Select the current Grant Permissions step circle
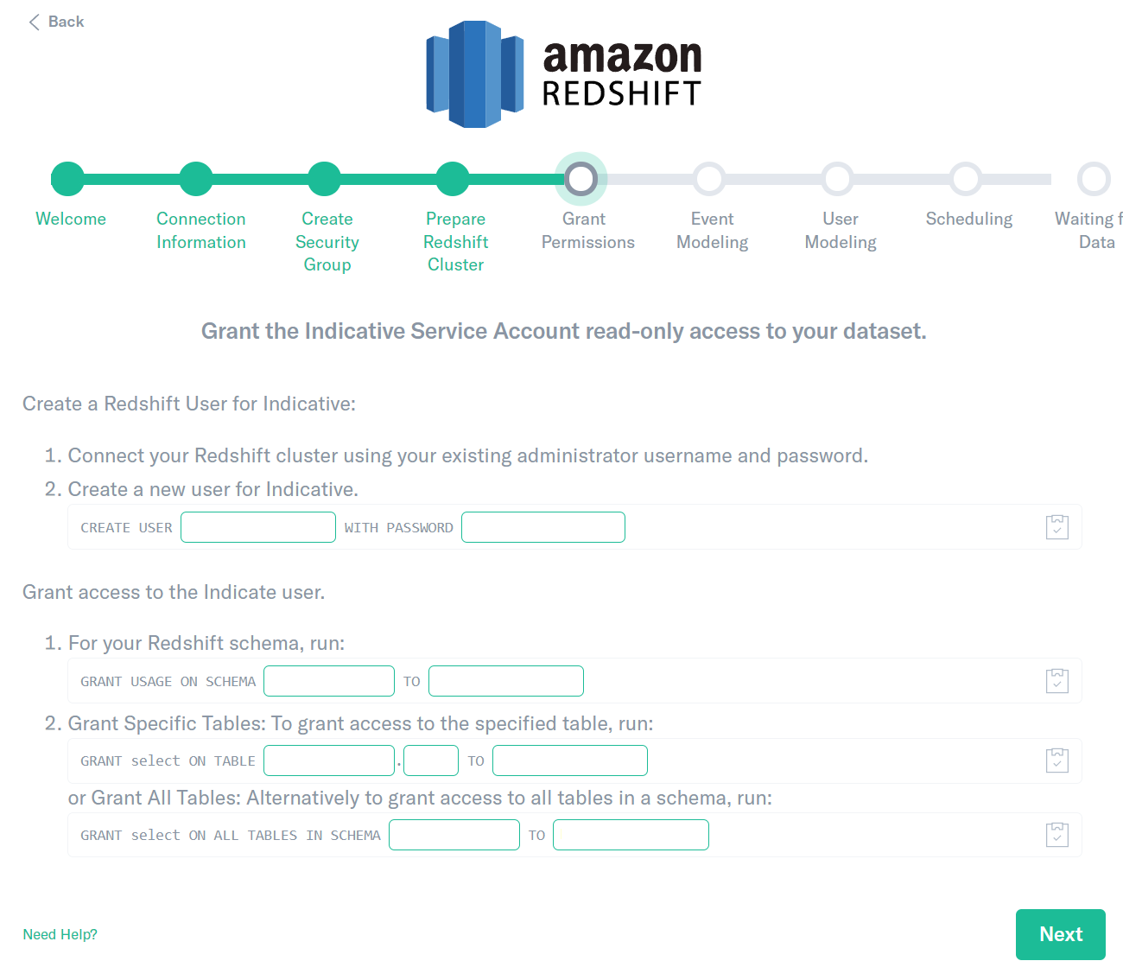This screenshot has height=980, width=1123. pyautogui.click(x=581, y=179)
